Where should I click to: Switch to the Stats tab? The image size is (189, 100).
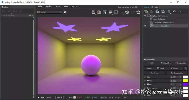click(155, 7)
